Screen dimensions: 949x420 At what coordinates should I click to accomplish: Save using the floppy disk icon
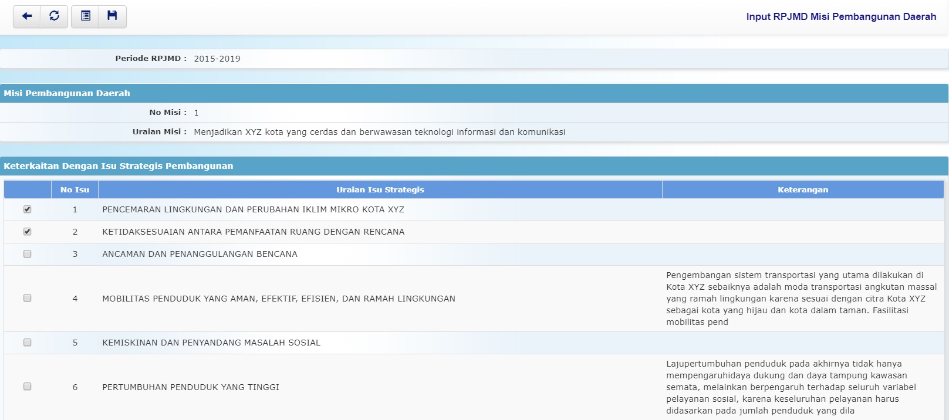click(x=112, y=16)
